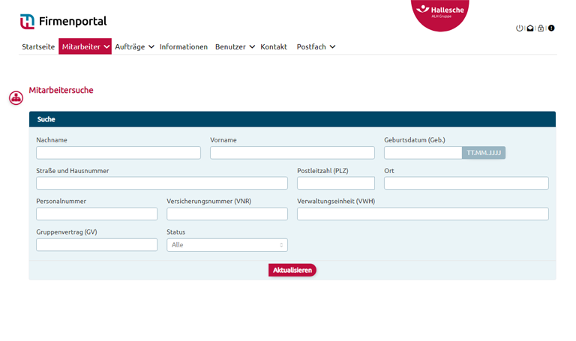Click into the Versicherungsnummer (VNR) field
576x341 pixels.
pos(227,214)
